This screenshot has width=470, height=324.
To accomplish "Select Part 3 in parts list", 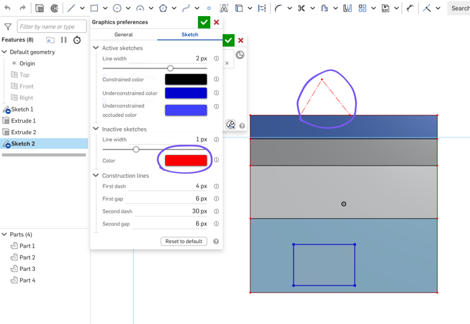I will pos(28,268).
